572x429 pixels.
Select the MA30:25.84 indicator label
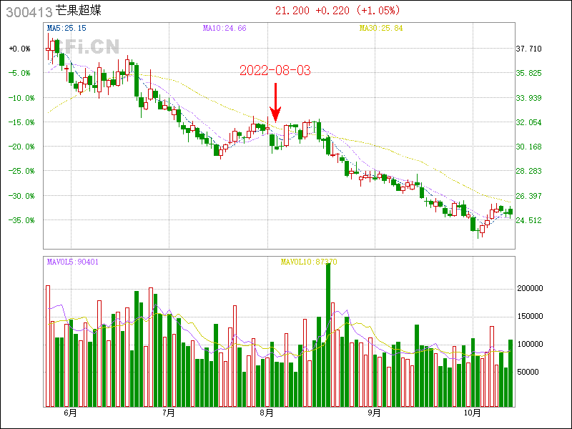(x=380, y=28)
